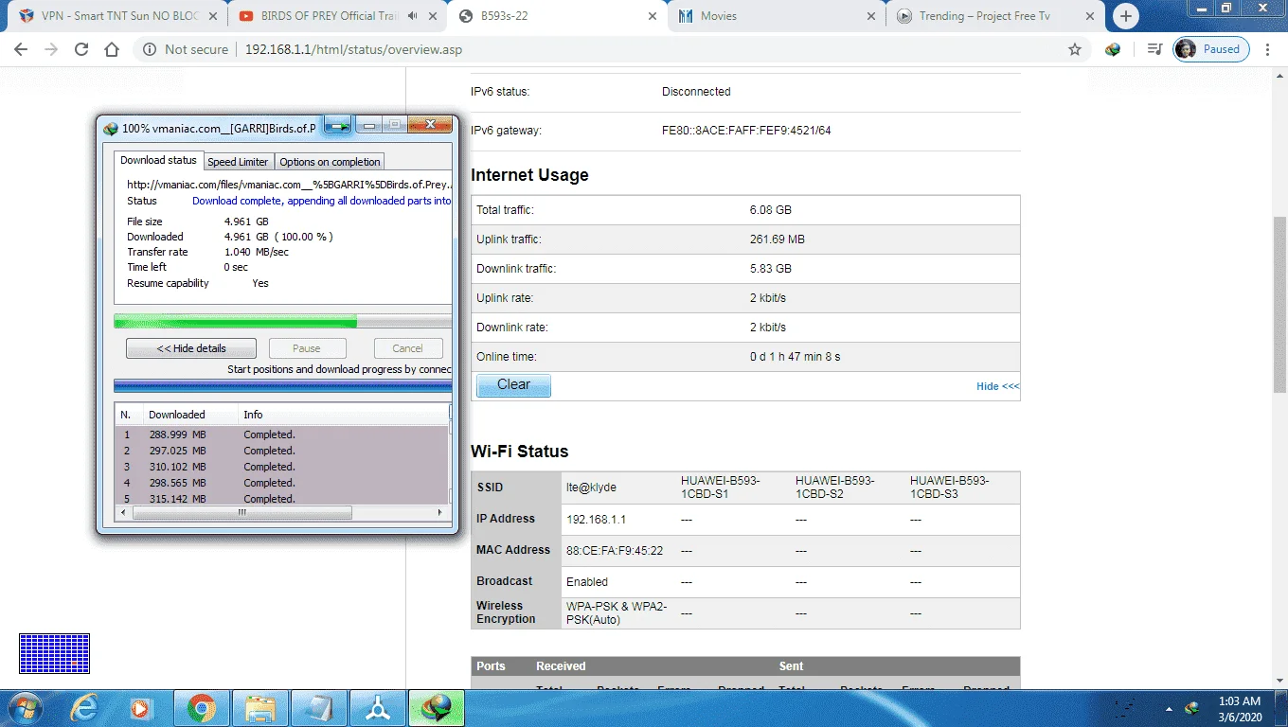Screen dimensions: 1288x727
Task: Sort connections by the Downloaded column header
Action: point(188,415)
